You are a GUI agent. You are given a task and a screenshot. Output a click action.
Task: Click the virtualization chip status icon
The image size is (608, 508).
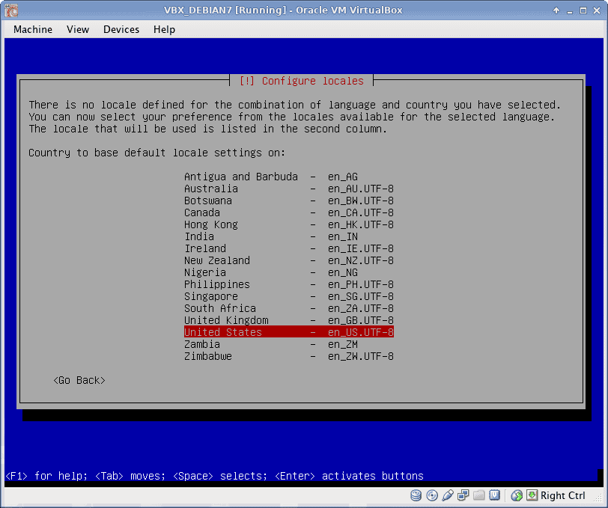click(494, 495)
